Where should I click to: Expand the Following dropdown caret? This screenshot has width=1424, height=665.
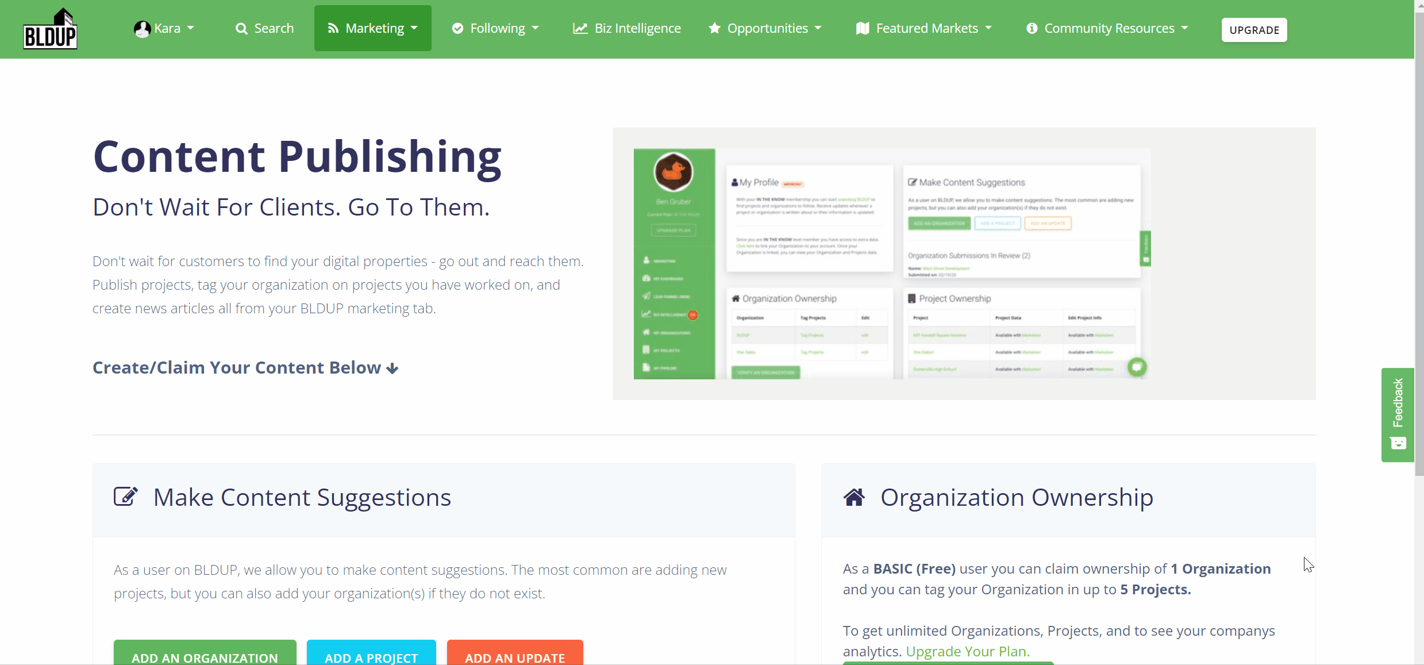536,28
